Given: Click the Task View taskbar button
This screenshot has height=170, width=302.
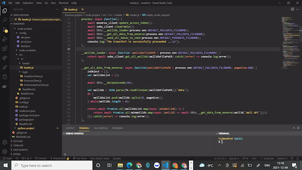Looking at the screenshot, I should click(x=110, y=165).
